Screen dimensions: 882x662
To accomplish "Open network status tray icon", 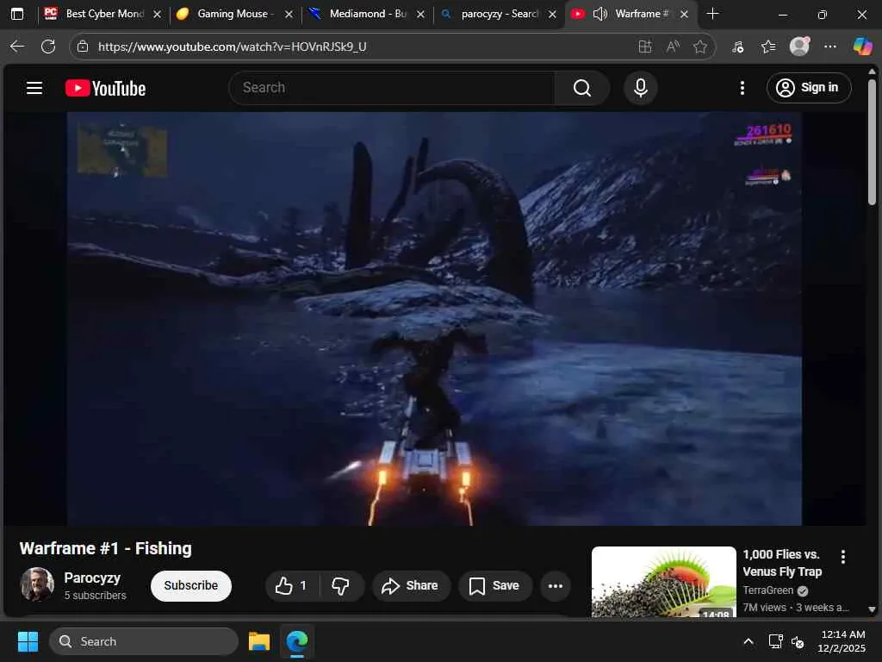I will pos(776,641).
